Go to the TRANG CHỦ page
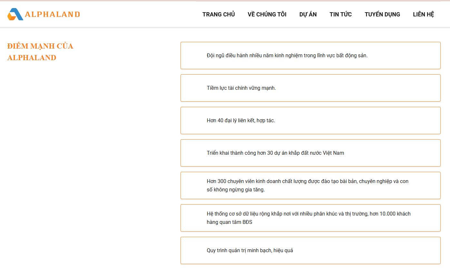 (x=219, y=14)
